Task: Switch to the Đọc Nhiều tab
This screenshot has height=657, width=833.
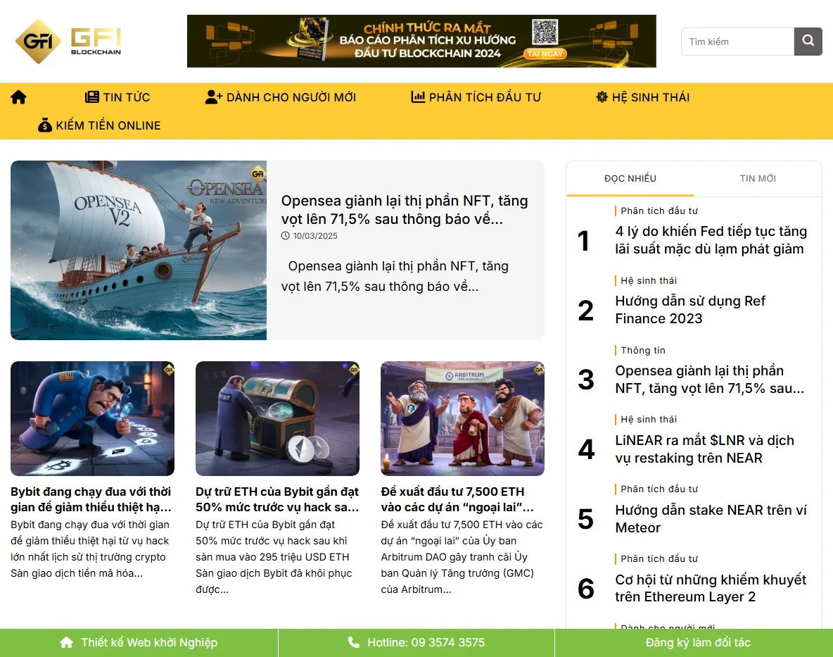Action: point(630,179)
